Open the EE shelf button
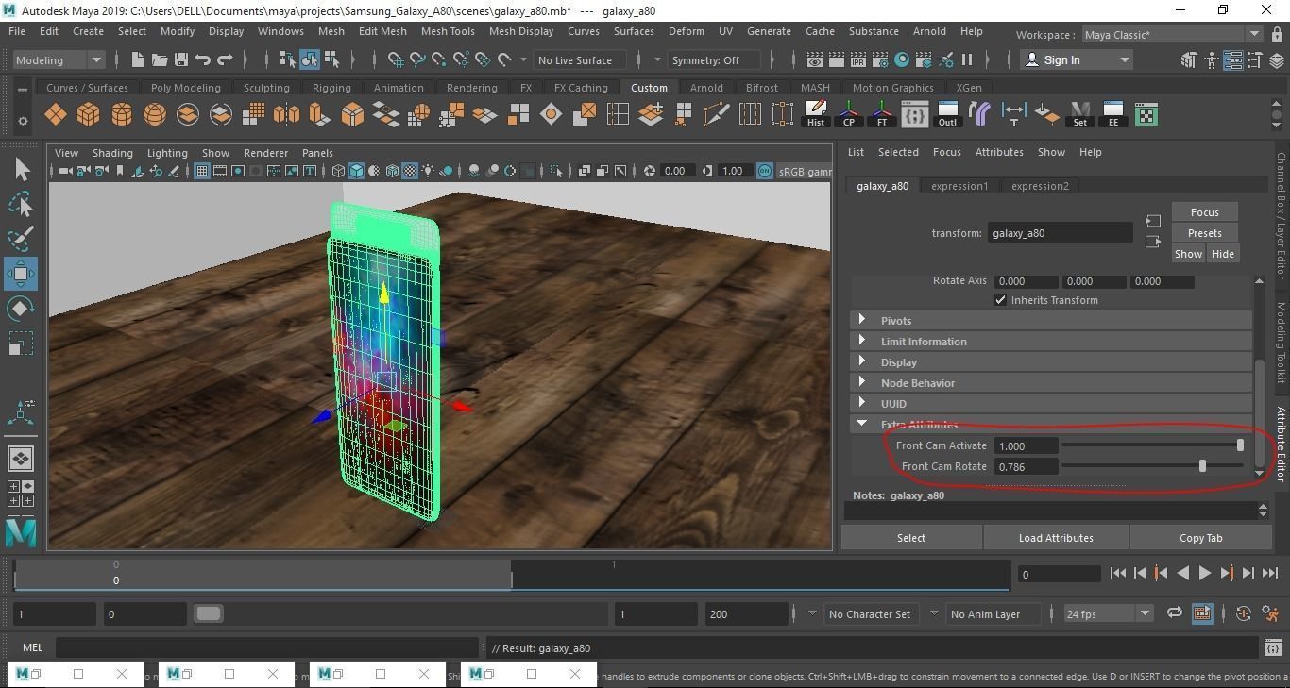This screenshot has width=1290, height=688. [1112, 115]
